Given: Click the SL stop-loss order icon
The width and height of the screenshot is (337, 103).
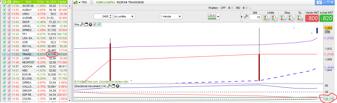Looking at the screenshot, I should [300, 18].
